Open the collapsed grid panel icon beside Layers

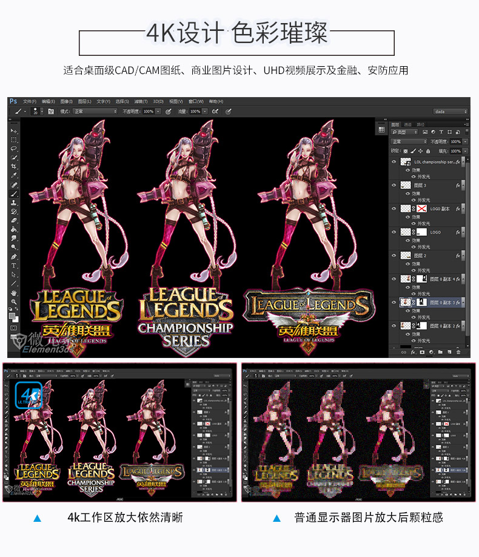coord(382,129)
